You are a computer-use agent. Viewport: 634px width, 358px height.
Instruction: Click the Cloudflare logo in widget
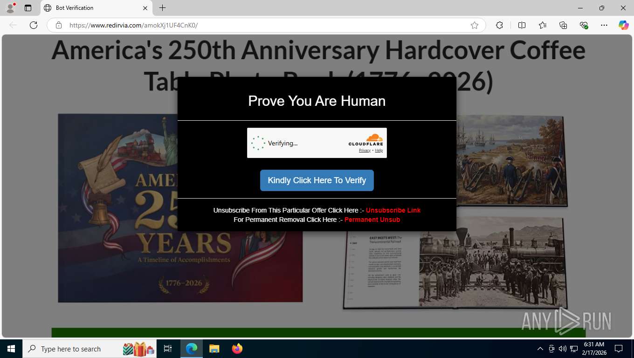coord(366,139)
